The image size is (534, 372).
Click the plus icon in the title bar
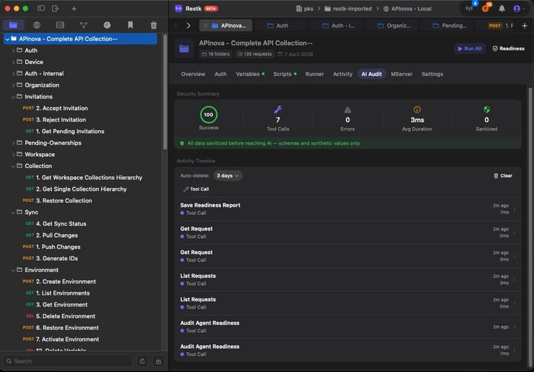tap(74, 9)
